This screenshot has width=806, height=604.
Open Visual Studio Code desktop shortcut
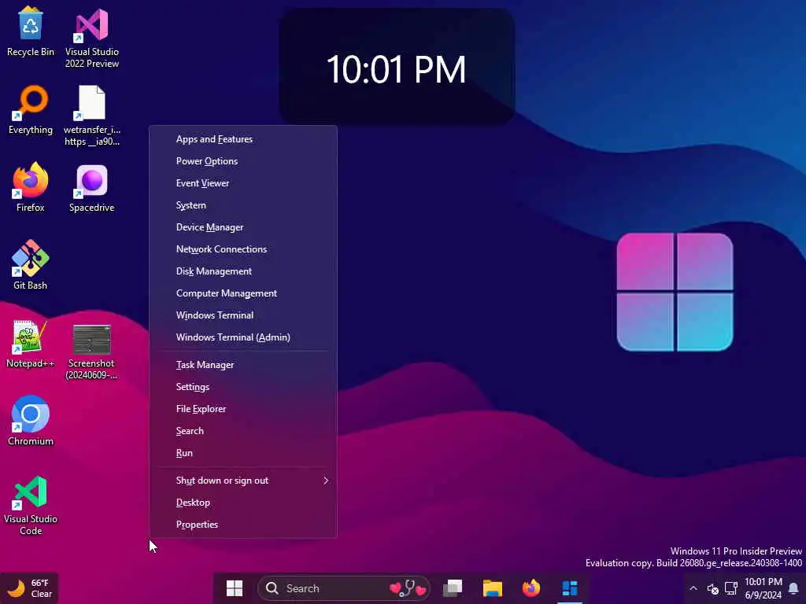point(31,506)
